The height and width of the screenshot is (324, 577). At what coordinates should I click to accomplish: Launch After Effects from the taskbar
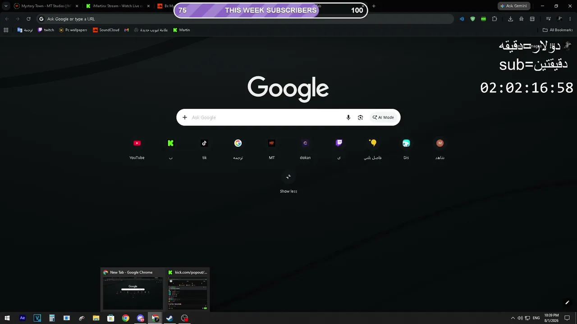point(23,318)
